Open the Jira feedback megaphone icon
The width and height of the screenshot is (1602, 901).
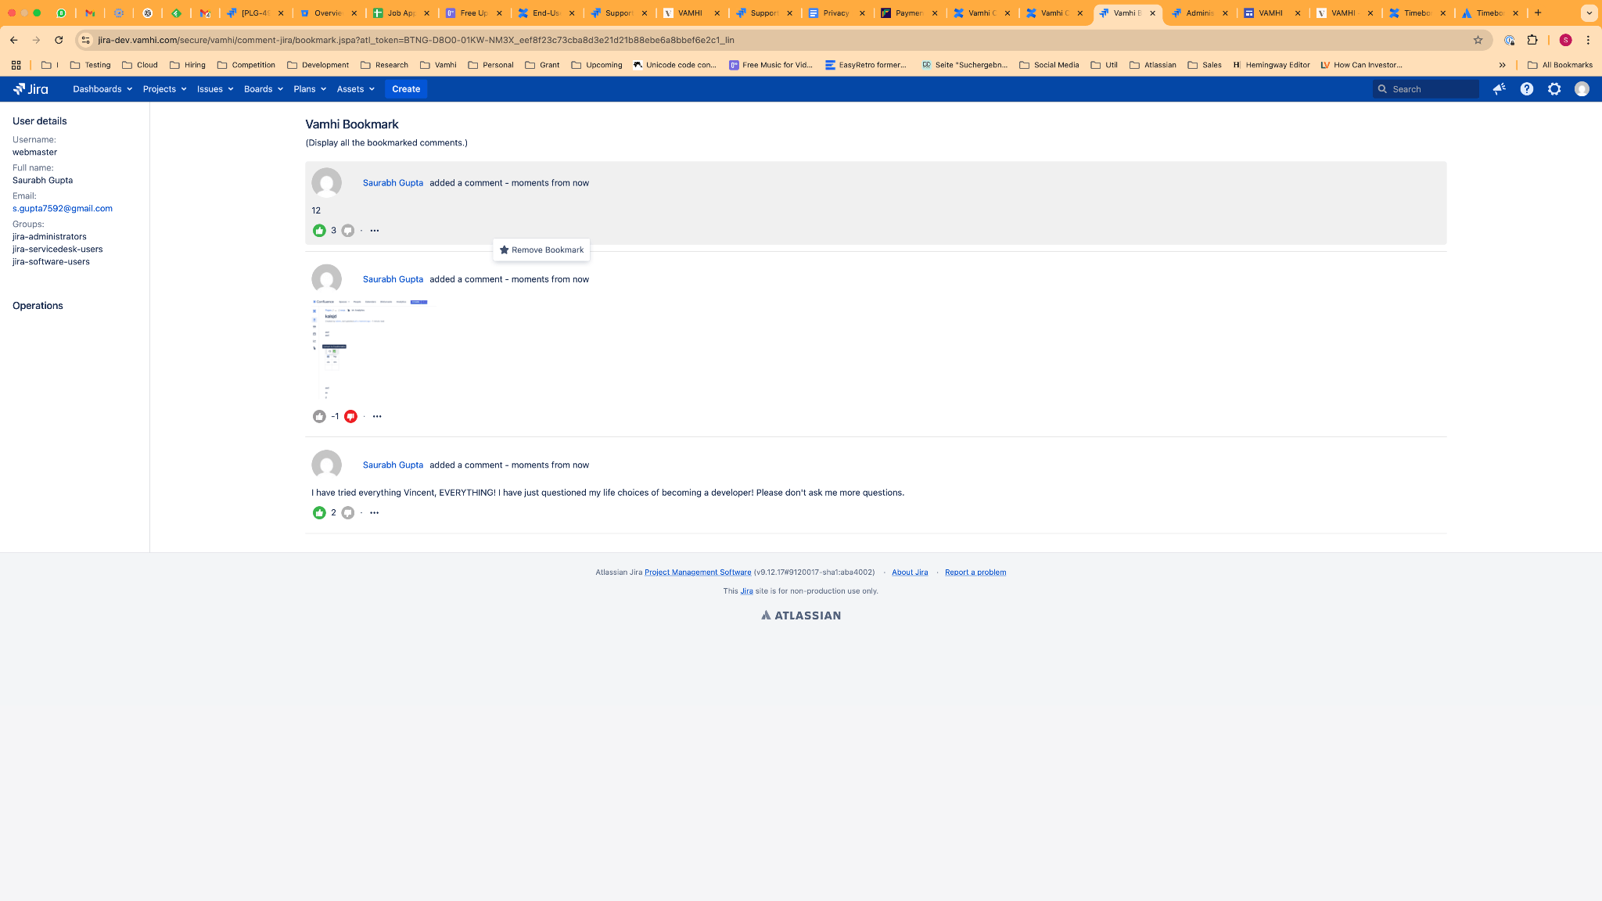(x=1499, y=89)
